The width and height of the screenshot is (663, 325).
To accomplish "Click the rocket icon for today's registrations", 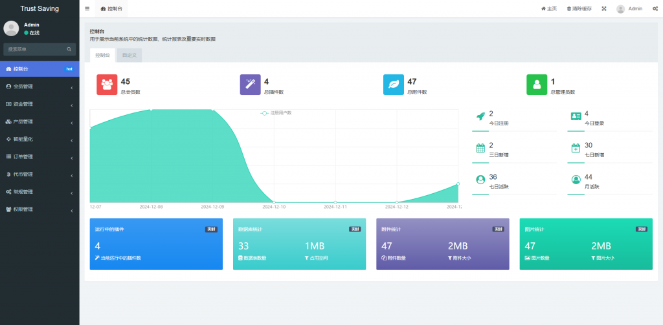I will click(x=480, y=116).
